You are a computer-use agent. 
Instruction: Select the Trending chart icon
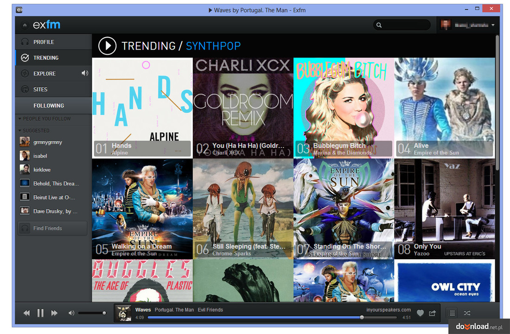[25, 58]
